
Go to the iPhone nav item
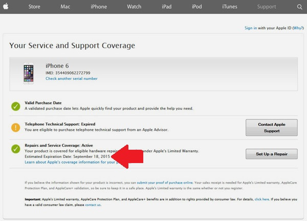[x=99, y=7]
